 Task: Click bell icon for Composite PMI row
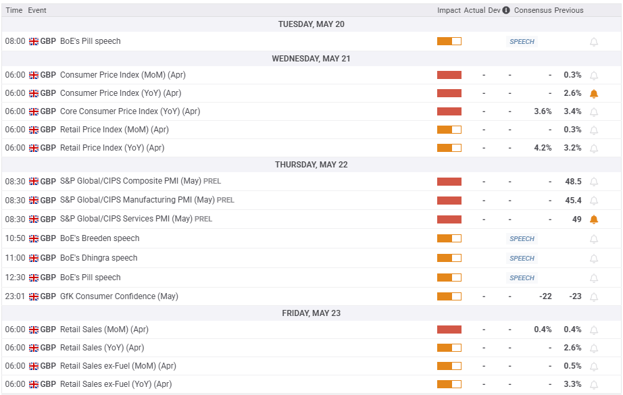(594, 182)
